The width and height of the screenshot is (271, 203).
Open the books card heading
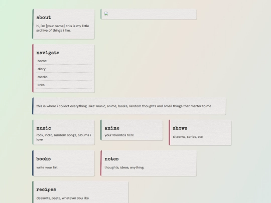(43, 159)
